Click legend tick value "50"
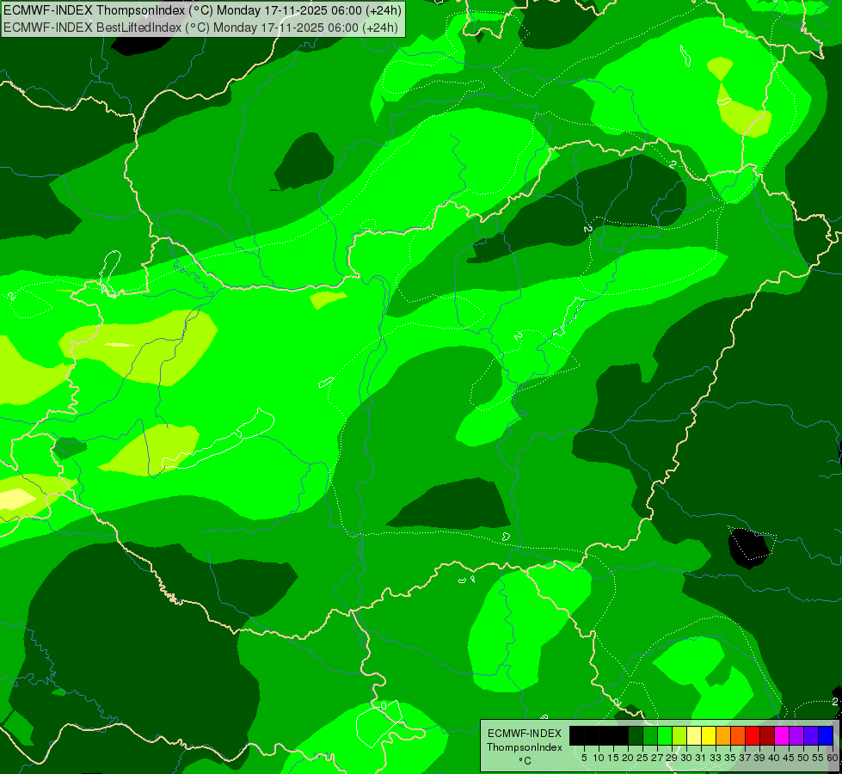 (803, 758)
